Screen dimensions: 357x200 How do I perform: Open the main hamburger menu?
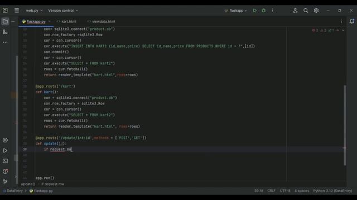tap(17, 11)
